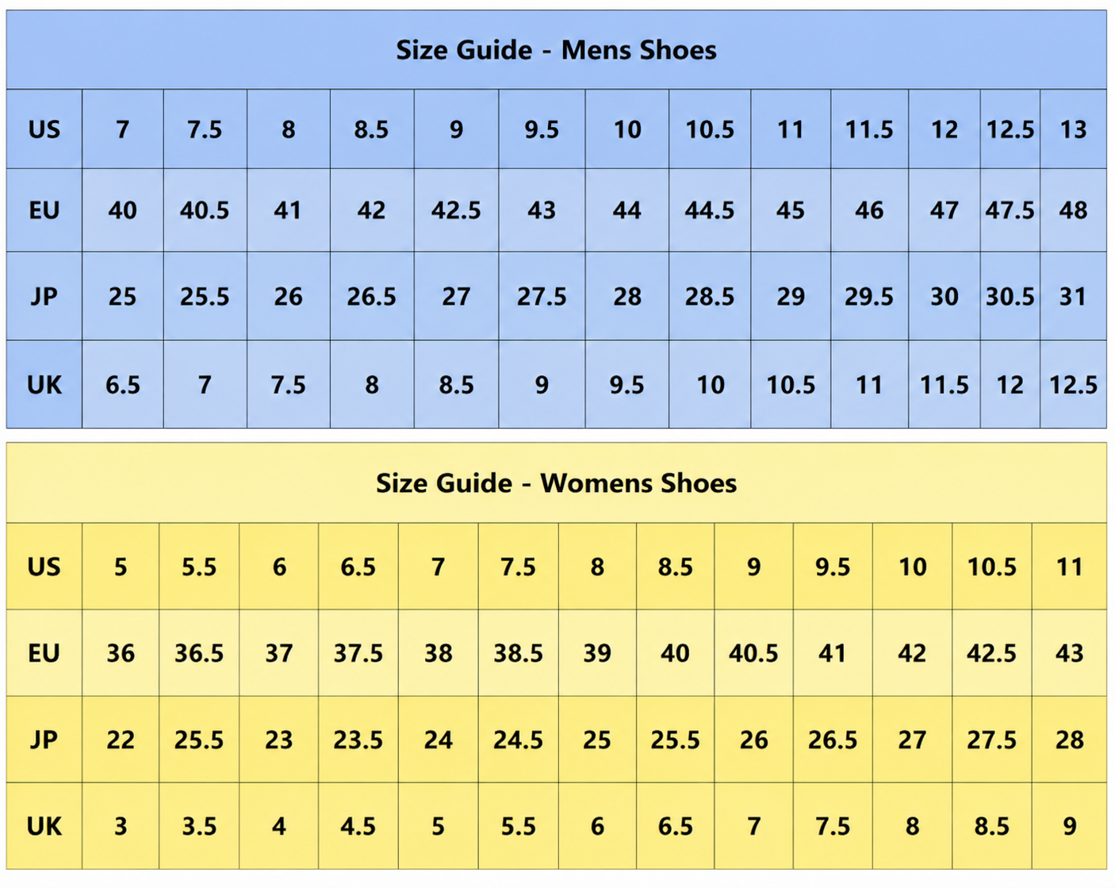Click mens JP size 29.5 cell
The width and height of the screenshot is (1115, 888).
point(869,297)
